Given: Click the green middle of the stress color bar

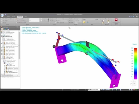Looking at the screenshot, I should [136, 60].
